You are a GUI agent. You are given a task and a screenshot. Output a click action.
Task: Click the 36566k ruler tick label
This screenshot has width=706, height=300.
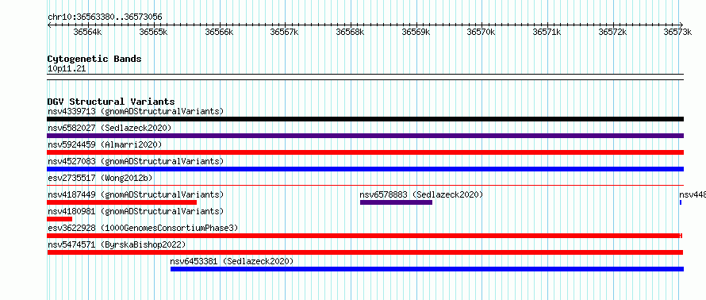point(219,32)
